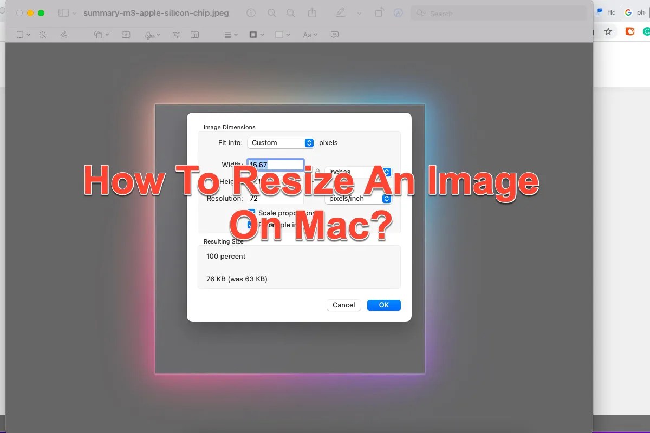Image resolution: width=650 pixels, height=433 pixels.
Task: Show image info with the inspector icon
Action: pyautogui.click(x=250, y=12)
